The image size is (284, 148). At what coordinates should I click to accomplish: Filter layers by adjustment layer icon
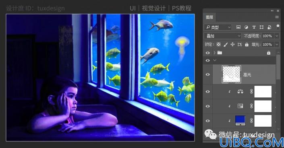(246, 27)
